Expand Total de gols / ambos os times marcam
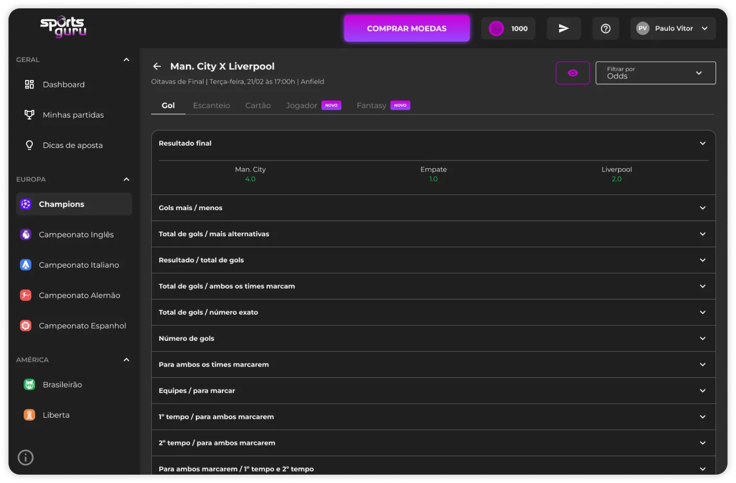 (x=433, y=286)
